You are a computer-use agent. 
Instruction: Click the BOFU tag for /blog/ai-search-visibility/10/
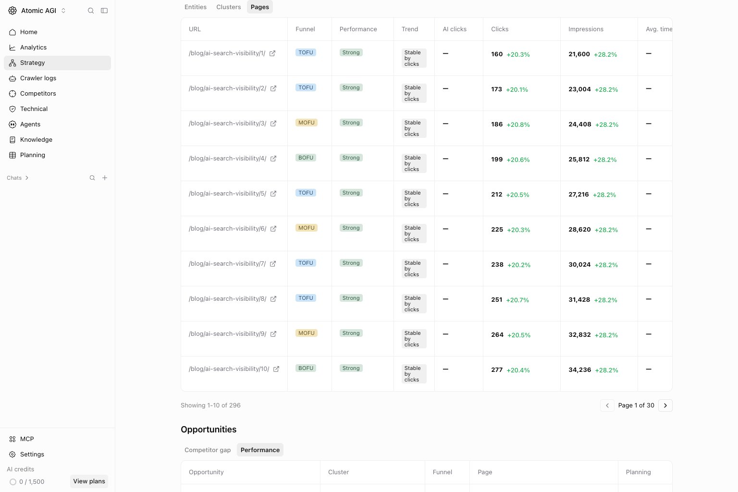coord(306,369)
